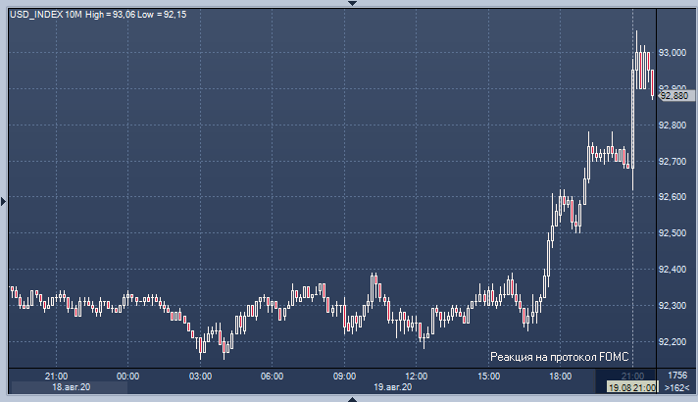Click the bottom center expand arrow
The image size is (698, 402).
click(350, 398)
